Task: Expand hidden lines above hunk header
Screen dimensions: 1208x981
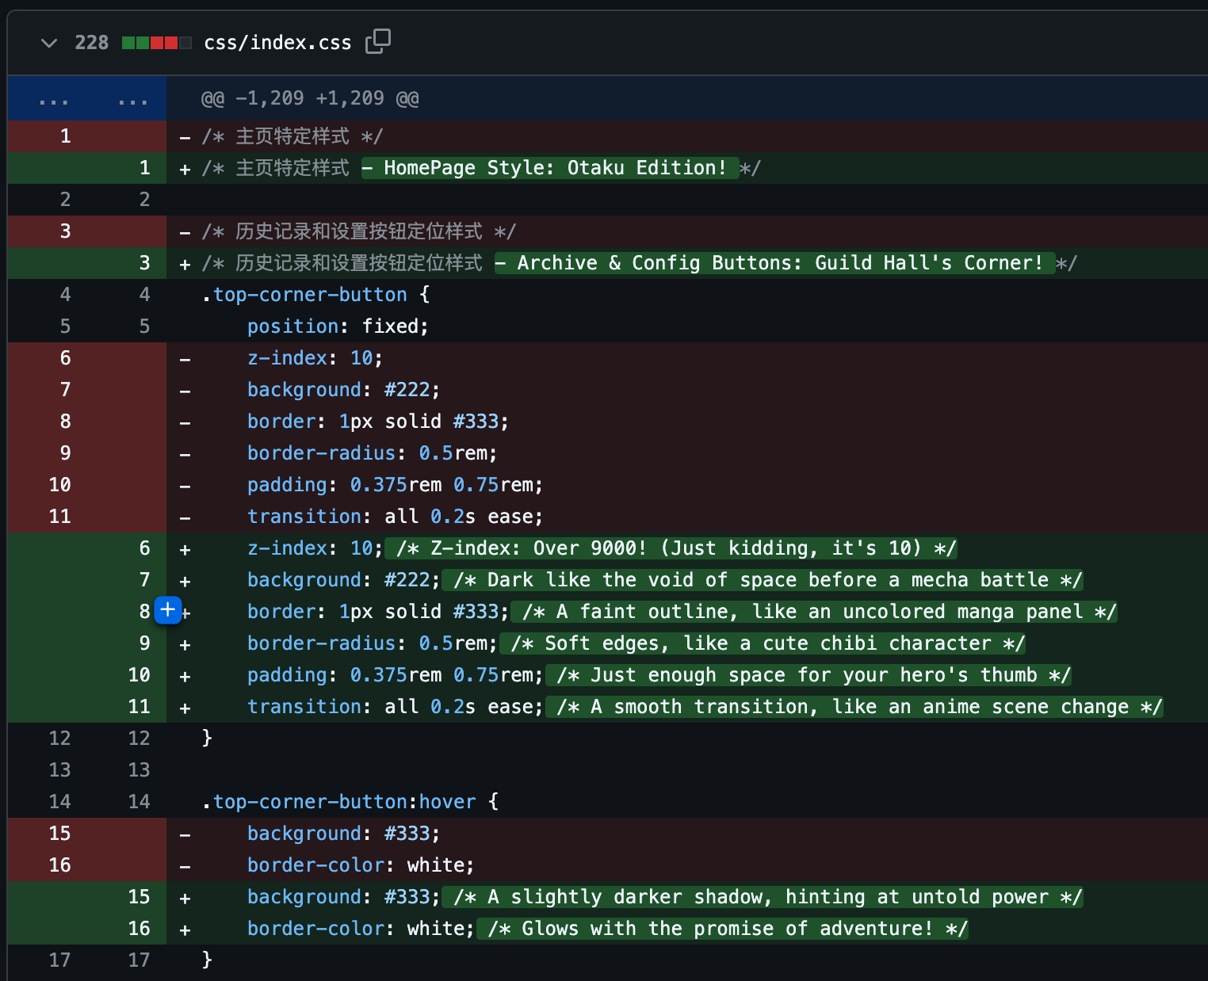Action: click(x=87, y=98)
